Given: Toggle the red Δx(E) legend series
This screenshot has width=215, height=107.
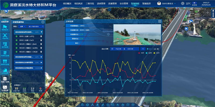Looking at the screenshot, I should click(141, 53).
